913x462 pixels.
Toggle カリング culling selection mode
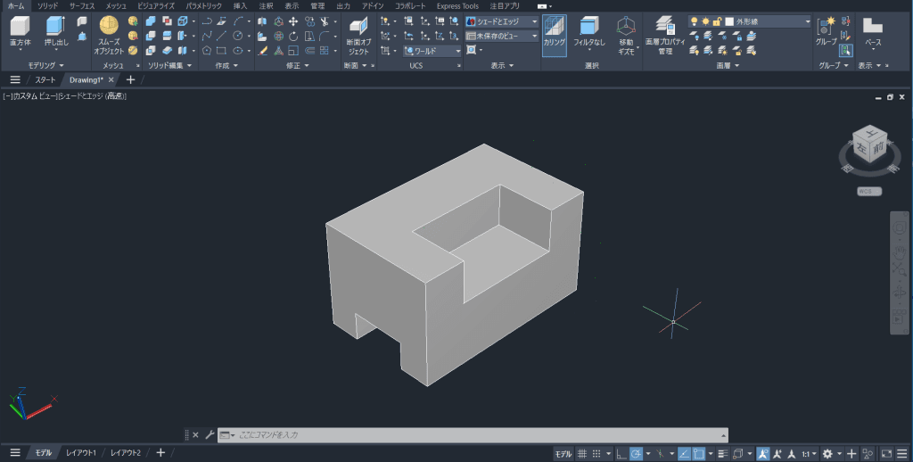click(x=554, y=34)
